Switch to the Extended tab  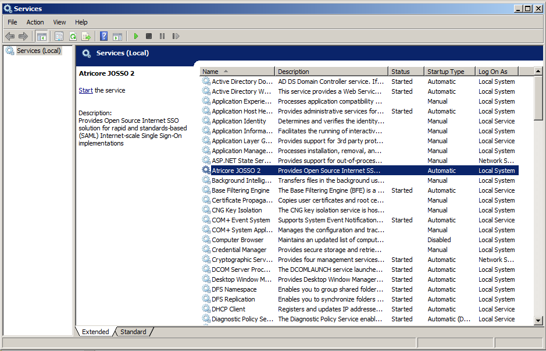click(95, 331)
